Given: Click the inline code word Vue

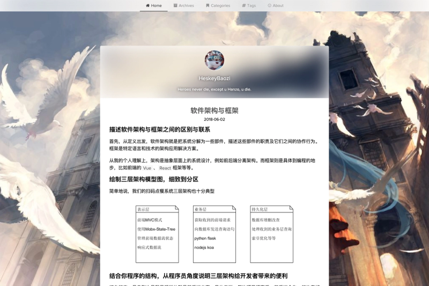Looking at the screenshot, I should (x=147, y=168).
